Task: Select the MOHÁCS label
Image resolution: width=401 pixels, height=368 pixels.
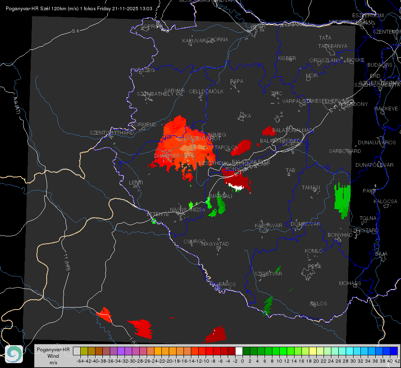Action: pos(350,283)
